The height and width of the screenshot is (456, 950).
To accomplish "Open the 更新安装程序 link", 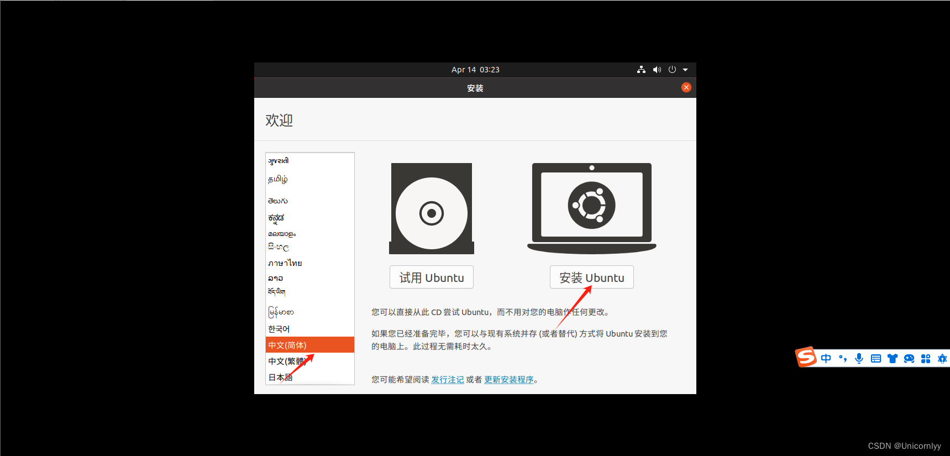I will click(509, 380).
